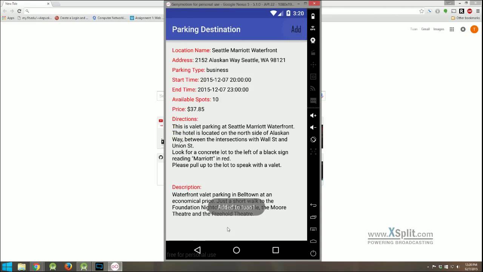Open Firefox from the taskbar
Screen dimensions: 483x272
point(68,267)
